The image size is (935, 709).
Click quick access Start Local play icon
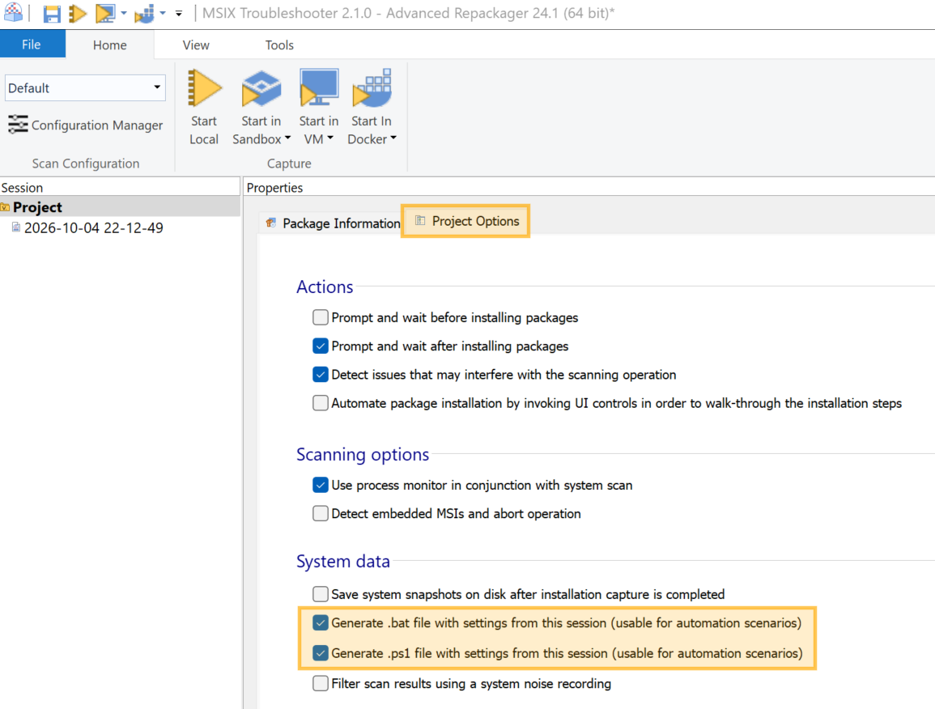pos(78,13)
